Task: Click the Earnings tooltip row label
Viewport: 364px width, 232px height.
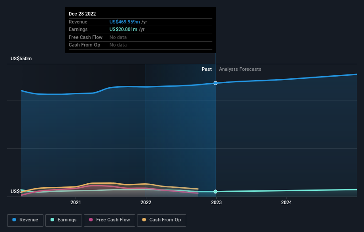Action: (x=78, y=29)
